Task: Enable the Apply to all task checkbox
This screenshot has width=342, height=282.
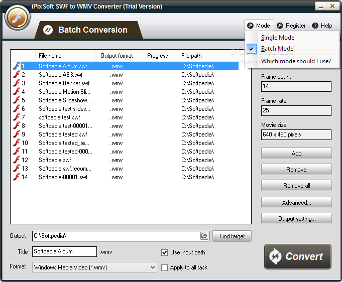Action: 164,267
